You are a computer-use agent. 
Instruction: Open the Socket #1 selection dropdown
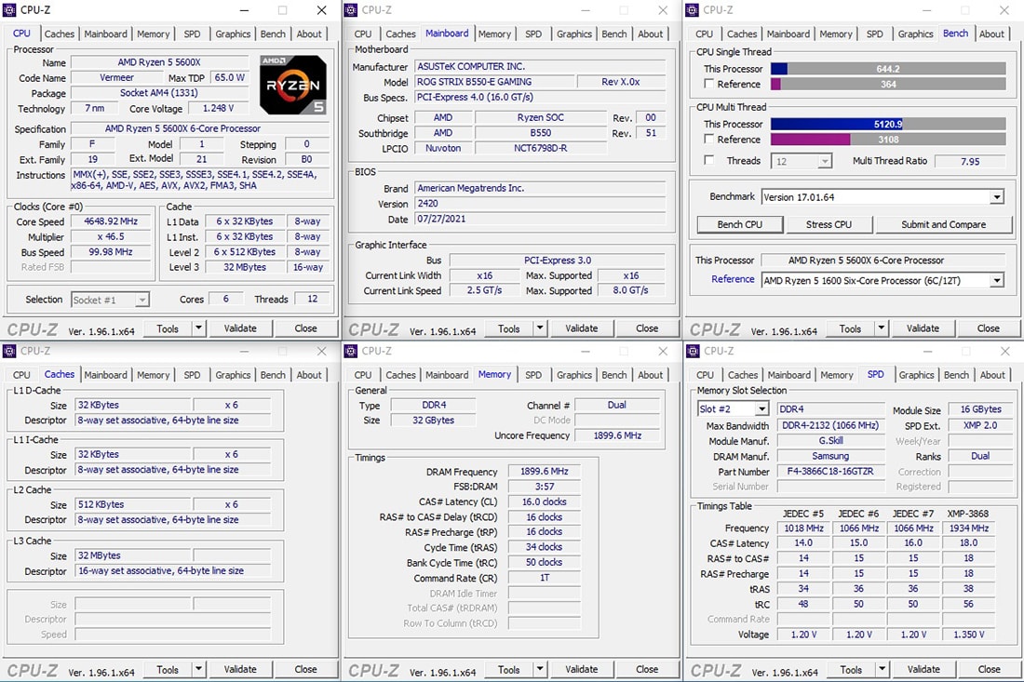[141, 300]
